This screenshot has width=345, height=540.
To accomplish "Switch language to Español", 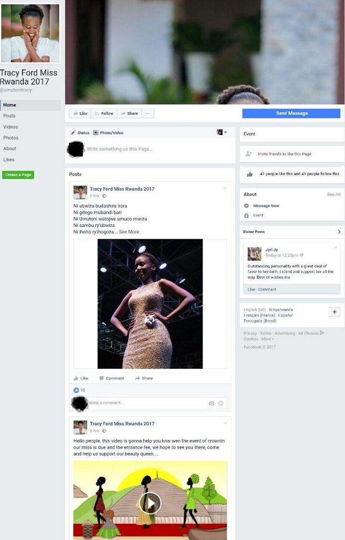I will (285, 315).
